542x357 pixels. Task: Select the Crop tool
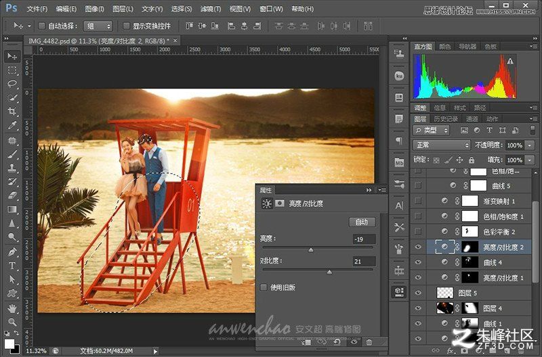click(x=12, y=112)
